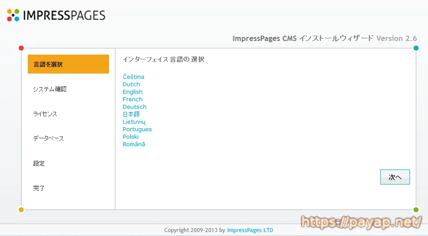
Task: Pick French from the language list
Action: [132, 99]
